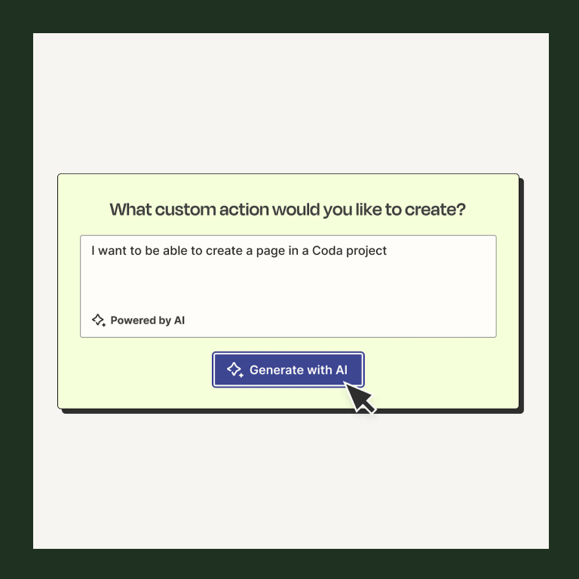The image size is (579, 579).
Task: Click the heading asking what custom action
Action: (x=288, y=210)
